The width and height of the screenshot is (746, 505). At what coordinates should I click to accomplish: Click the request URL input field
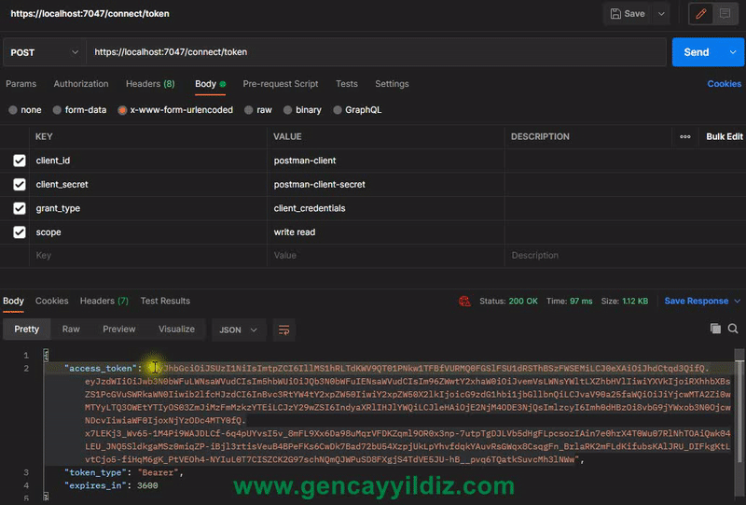[373, 52]
